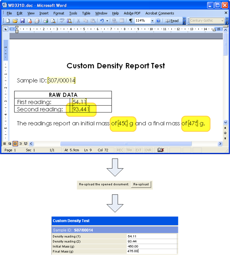Open the Table menu
The image size is (230, 255).
(86, 13)
